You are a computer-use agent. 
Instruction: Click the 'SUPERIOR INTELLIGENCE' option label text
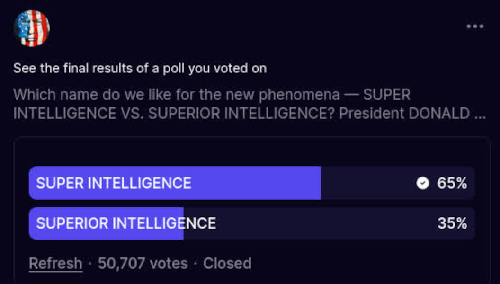click(x=126, y=223)
